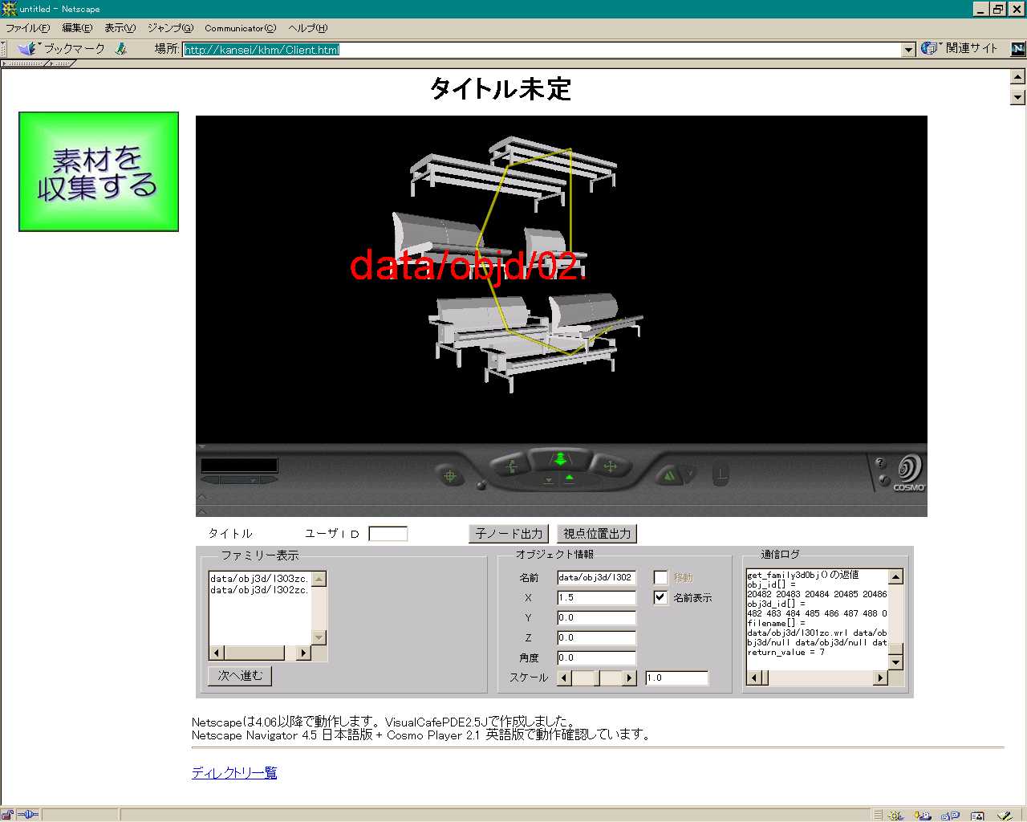Click the Cosmo logo spiral icon
The height and width of the screenshot is (822, 1027).
click(x=910, y=468)
